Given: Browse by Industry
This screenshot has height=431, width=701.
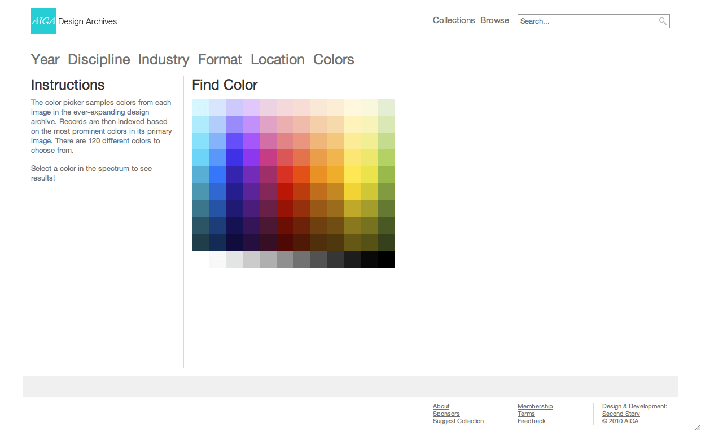Looking at the screenshot, I should [x=164, y=60].
